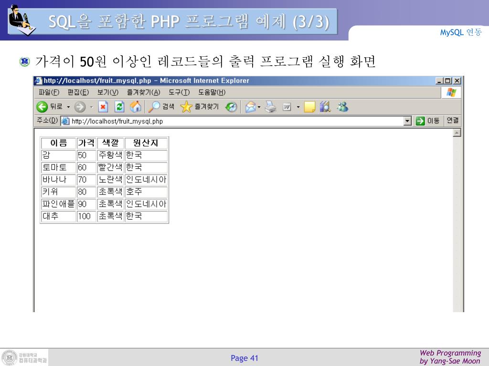The width and height of the screenshot is (489, 366).
Task: Click the IE icon in title bar
Action: click(38, 81)
